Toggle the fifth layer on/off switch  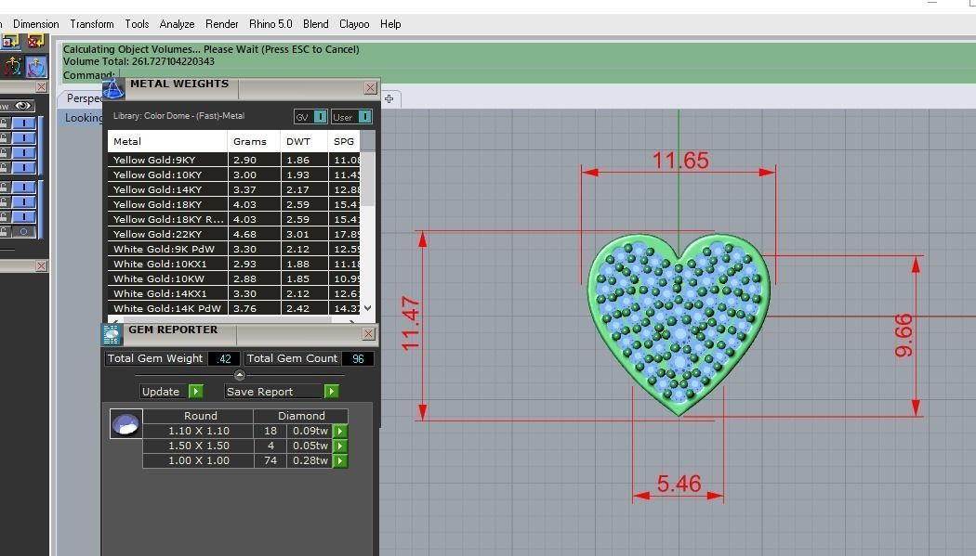(23, 187)
